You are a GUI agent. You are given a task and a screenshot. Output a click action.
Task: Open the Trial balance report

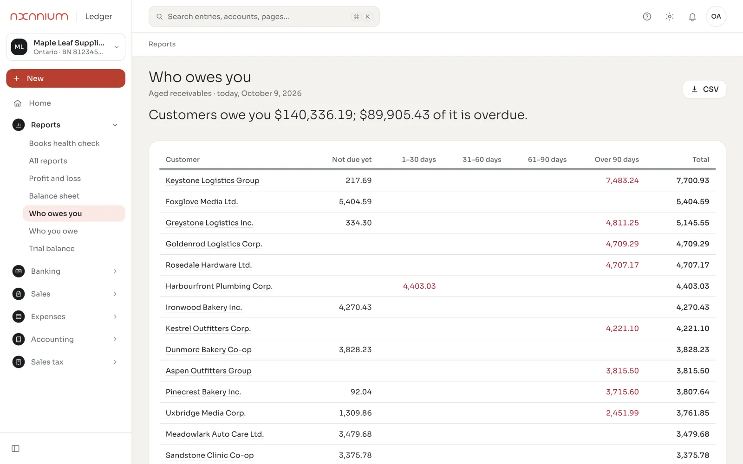click(x=52, y=249)
